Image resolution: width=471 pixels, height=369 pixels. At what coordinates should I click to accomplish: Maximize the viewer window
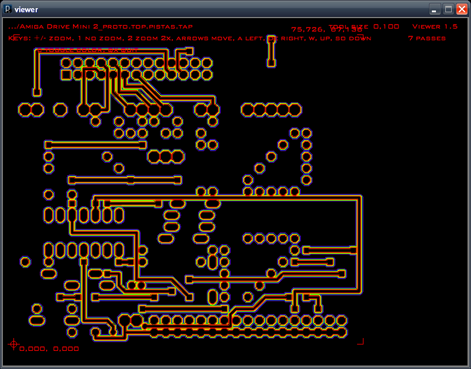click(x=448, y=9)
